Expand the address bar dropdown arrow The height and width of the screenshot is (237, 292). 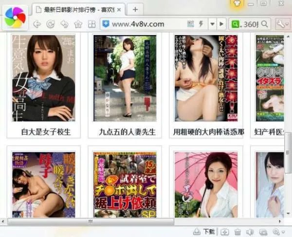coord(212,24)
